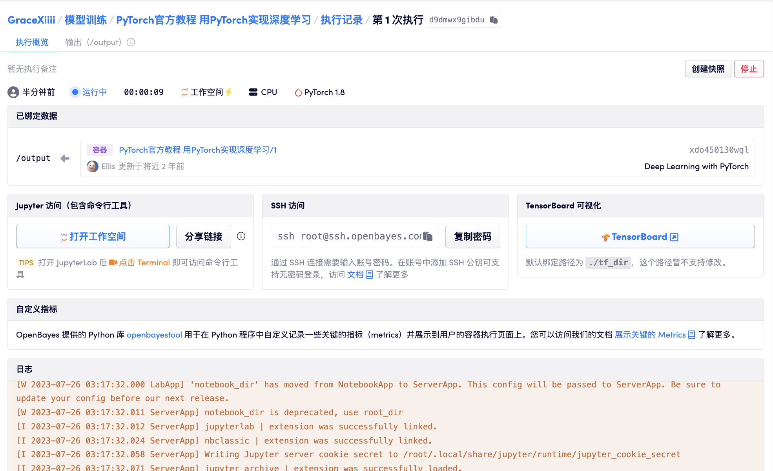Click CPU resource server icon
Screen dimensions: 773x471
pyautogui.click(x=253, y=92)
